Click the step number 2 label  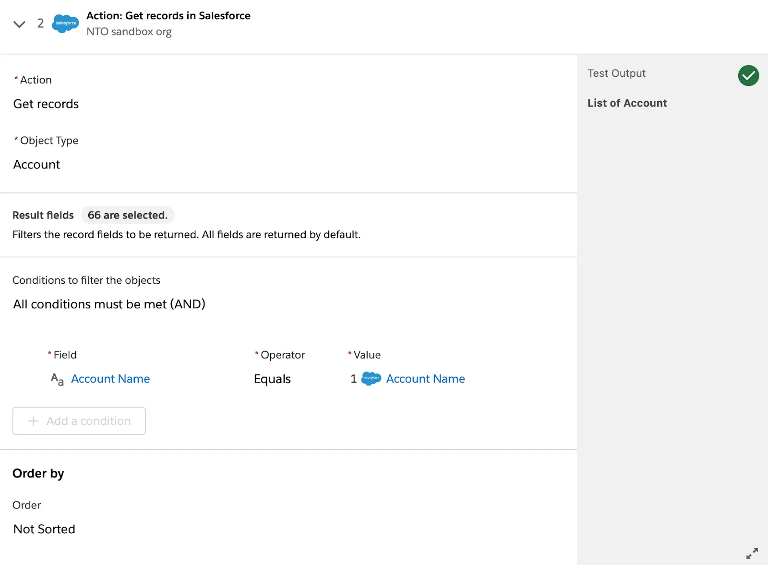(40, 24)
